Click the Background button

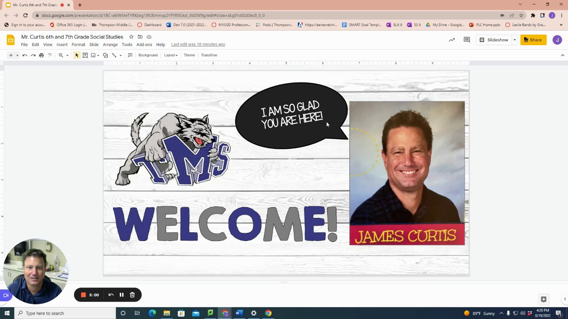coord(148,55)
